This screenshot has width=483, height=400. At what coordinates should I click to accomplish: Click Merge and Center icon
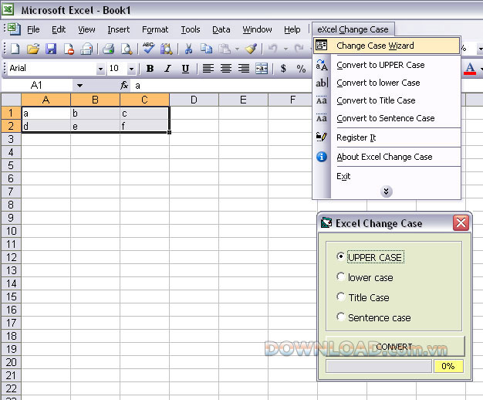pos(262,69)
